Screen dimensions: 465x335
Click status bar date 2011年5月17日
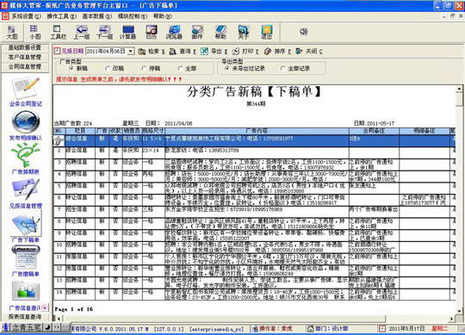pyautogui.click(x=406, y=328)
